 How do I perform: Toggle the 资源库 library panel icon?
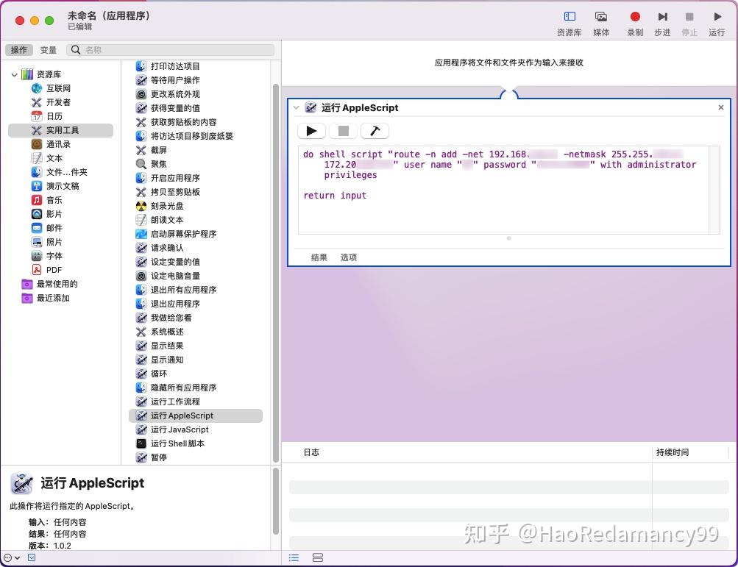tap(569, 16)
